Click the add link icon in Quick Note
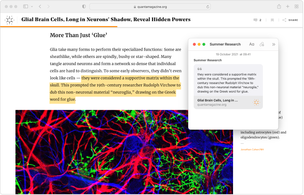The width and height of the screenshot is (304, 195). click(x=262, y=44)
